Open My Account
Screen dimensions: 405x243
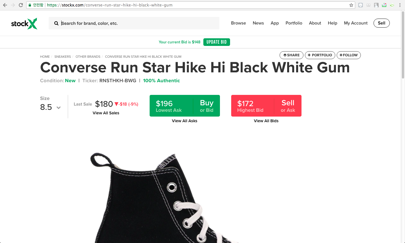pos(356,23)
